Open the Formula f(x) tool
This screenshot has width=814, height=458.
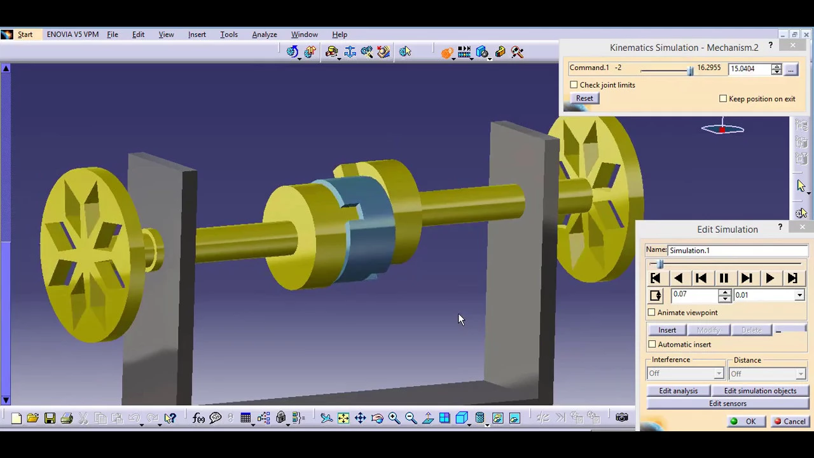click(198, 418)
